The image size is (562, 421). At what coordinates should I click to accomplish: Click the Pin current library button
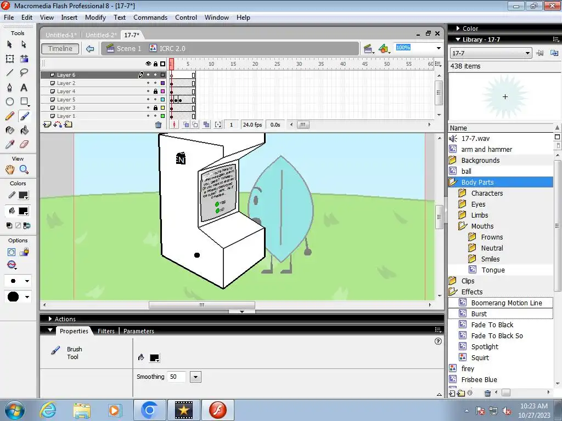coord(540,53)
